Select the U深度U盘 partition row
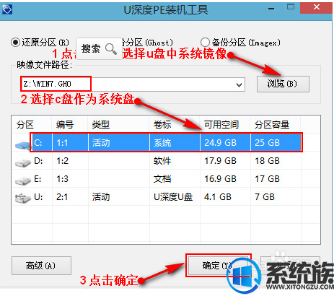This screenshot has width=334, height=296. tap(166, 197)
